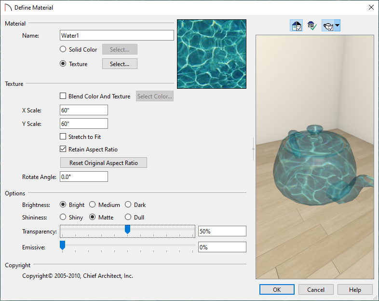Check the Stretch to Fit option
379x301 pixels.
coord(63,137)
